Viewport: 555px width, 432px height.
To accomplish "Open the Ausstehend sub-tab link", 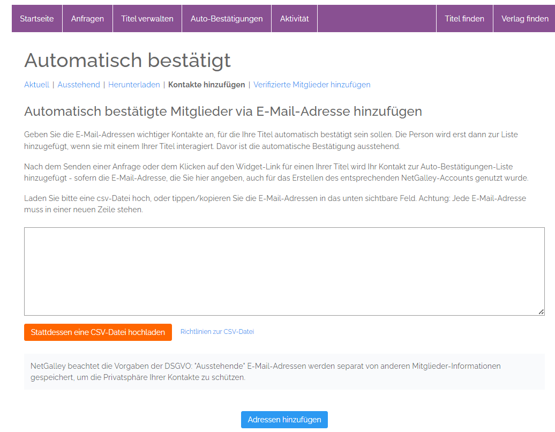I will tap(79, 85).
